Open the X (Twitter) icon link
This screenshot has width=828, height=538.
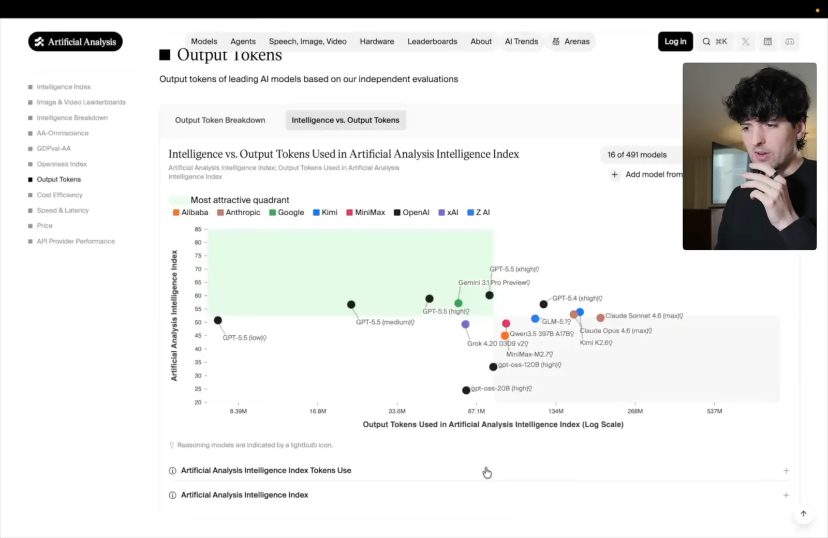(x=746, y=41)
